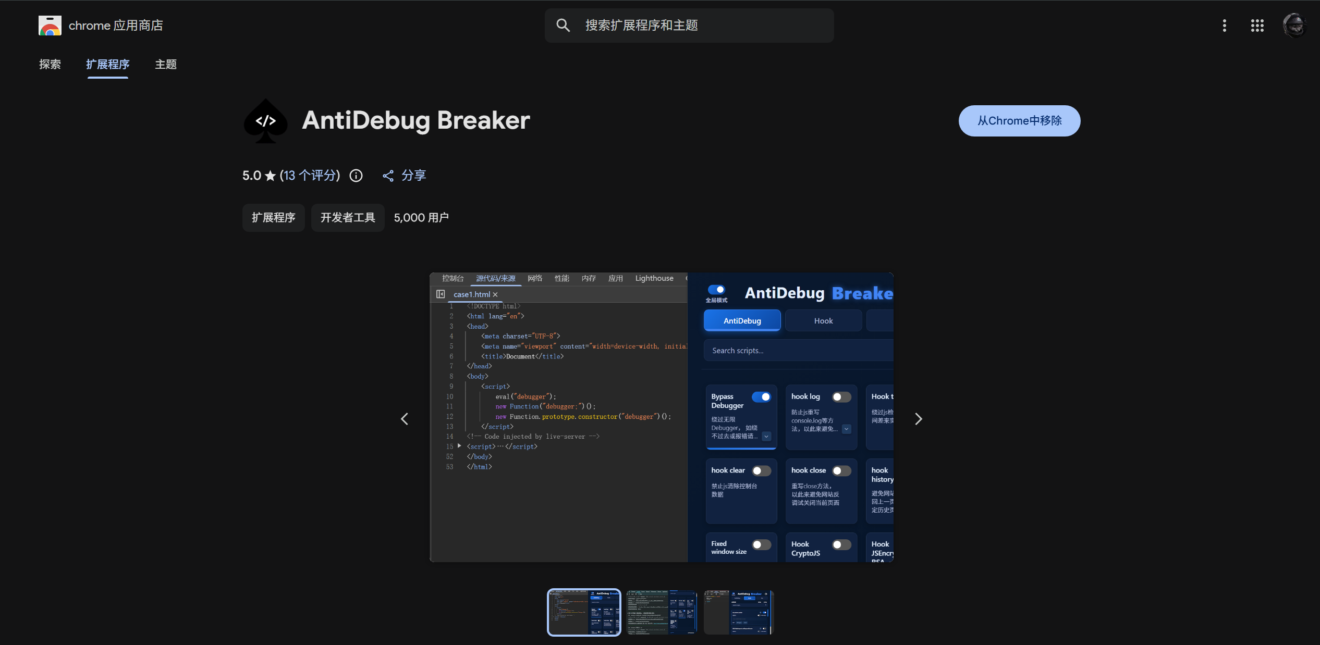Toggle the Hook CryptoJS switch
The image size is (1320, 645).
pos(841,545)
